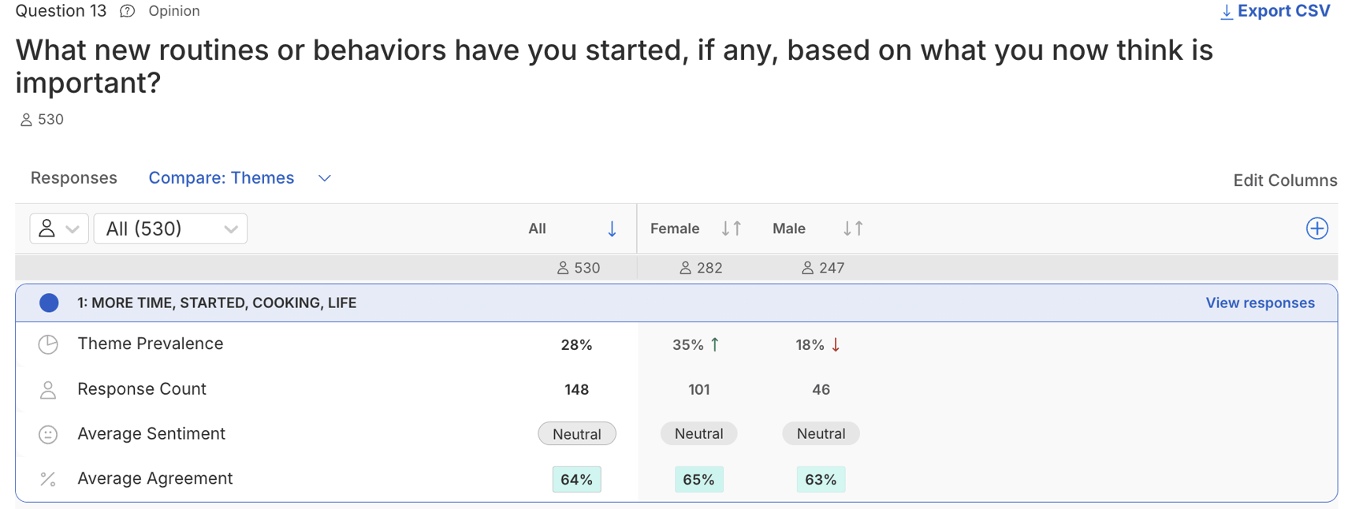
Task: Click the Theme Prevalence pie icon
Action: point(48,344)
